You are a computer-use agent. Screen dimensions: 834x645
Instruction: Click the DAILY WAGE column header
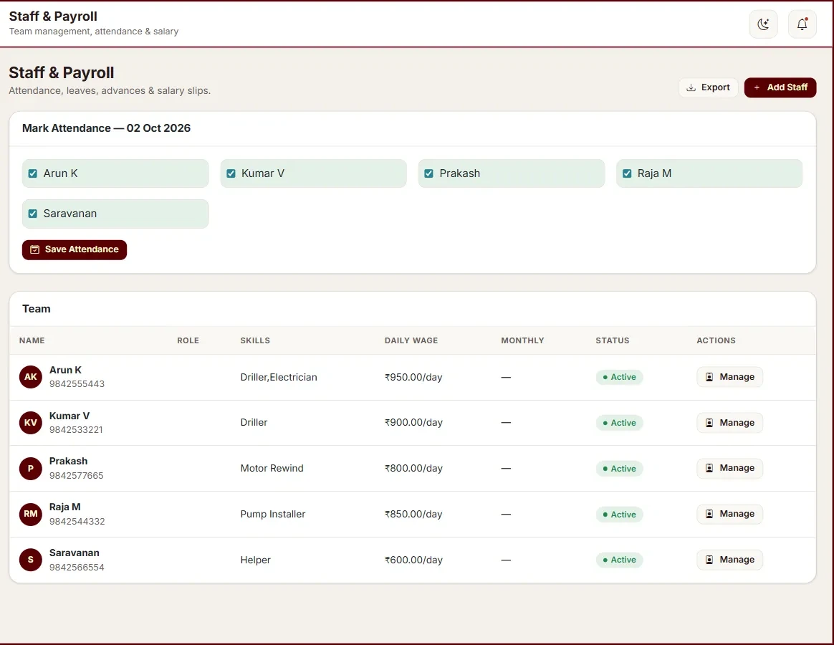(x=411, y=340)
